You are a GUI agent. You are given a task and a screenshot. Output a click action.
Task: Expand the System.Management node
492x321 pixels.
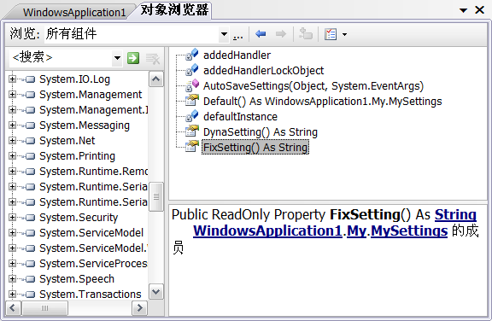12,95
